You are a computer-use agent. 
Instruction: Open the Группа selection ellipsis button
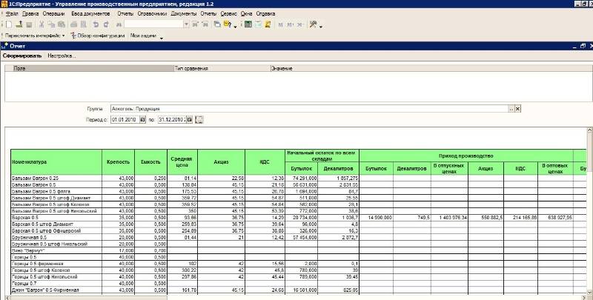pos(510,108)
